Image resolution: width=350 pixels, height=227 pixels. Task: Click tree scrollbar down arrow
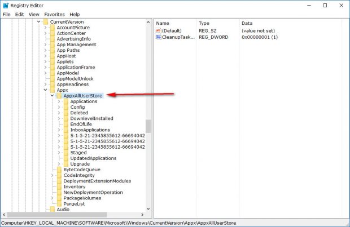[x=148, y=209]
